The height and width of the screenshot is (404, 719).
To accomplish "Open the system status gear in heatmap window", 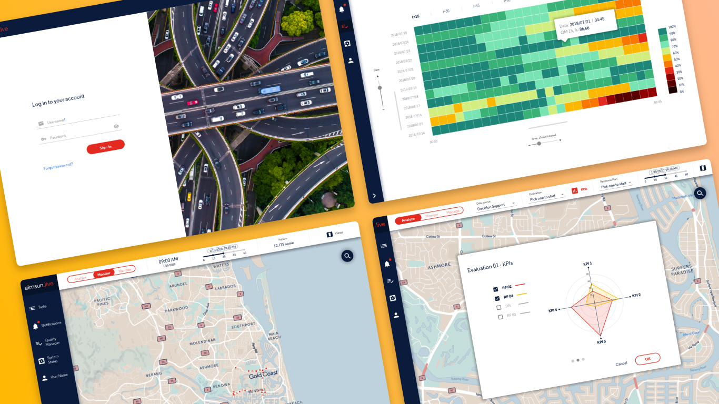I will [x=347, y=43].
